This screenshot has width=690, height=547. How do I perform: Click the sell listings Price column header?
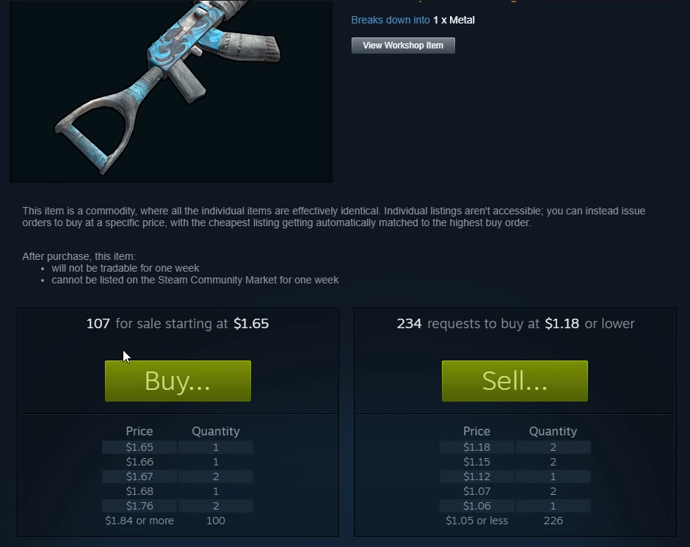click(139, 431)
